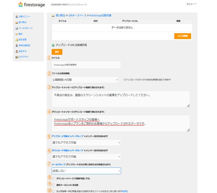Select ログアウト in sidebar
Screen dimensions: 217x193
point(23,57)
